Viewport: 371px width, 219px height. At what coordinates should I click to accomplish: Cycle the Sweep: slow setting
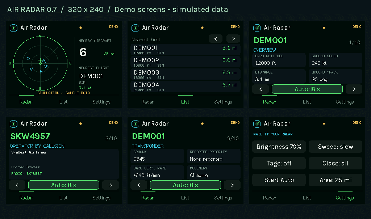(x=335, y=147)
